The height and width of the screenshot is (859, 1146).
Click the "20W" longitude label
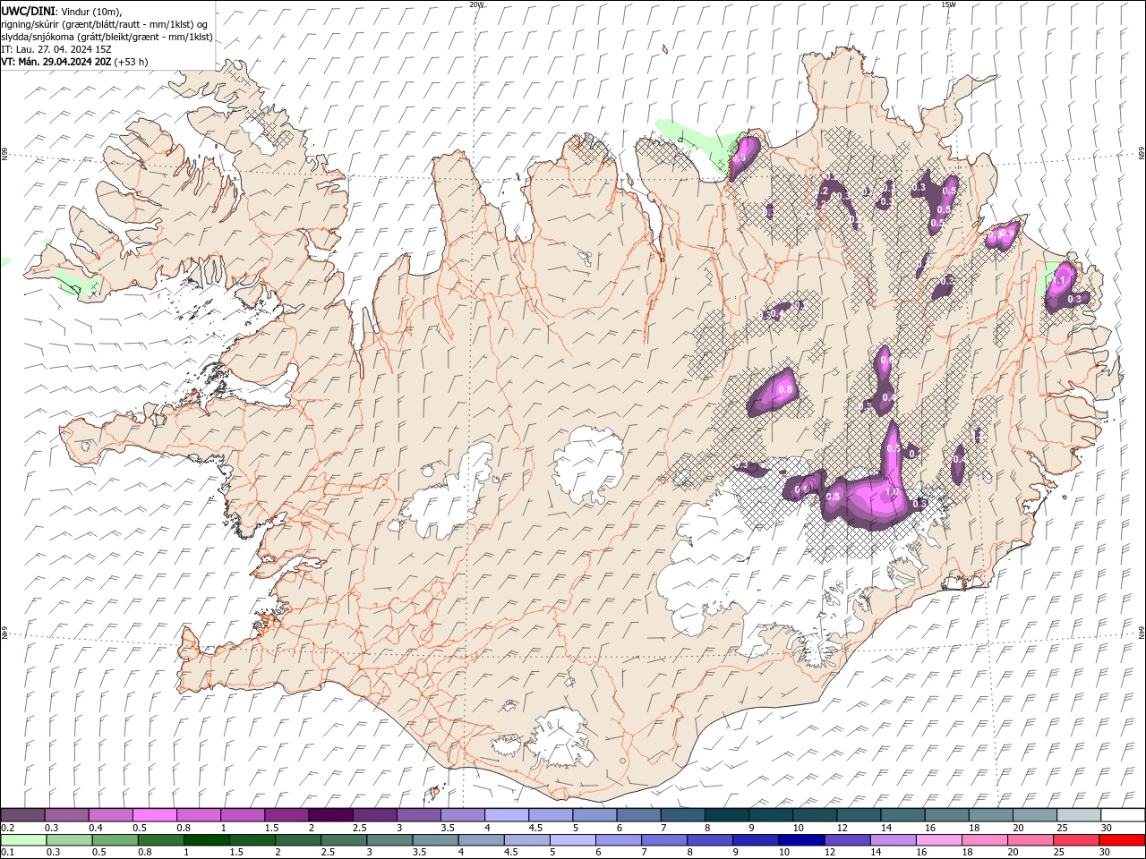click(x=476, y=4)
